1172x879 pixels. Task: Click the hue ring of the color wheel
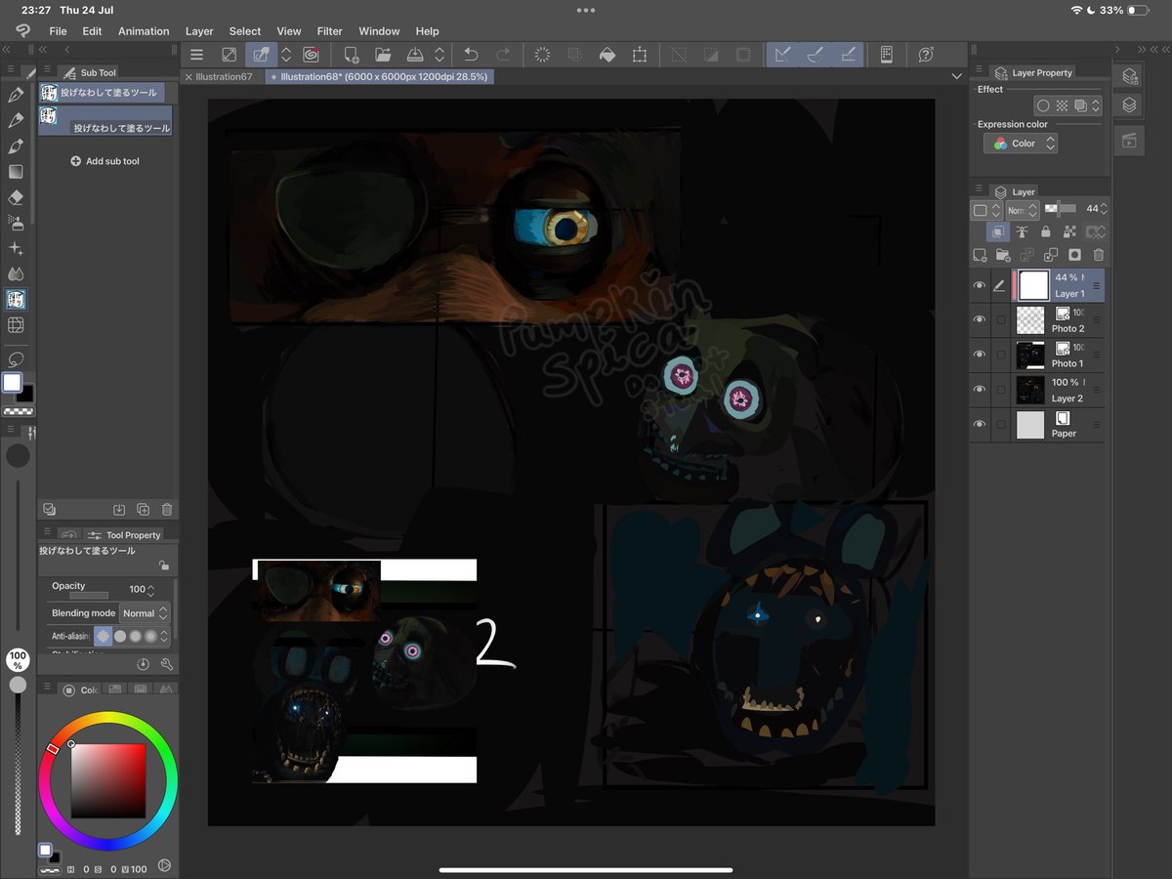[x=107, y=717]
